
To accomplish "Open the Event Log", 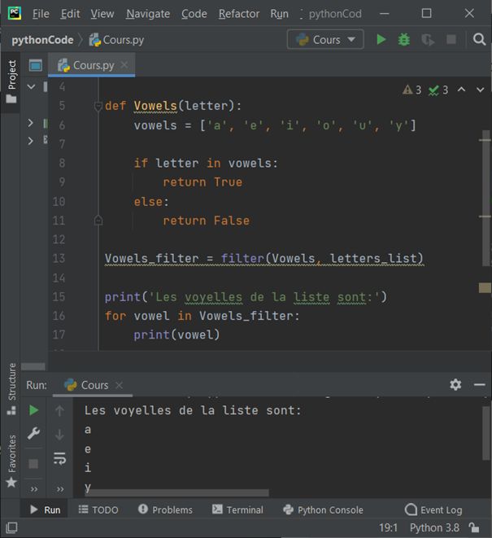I will (433, 510).
